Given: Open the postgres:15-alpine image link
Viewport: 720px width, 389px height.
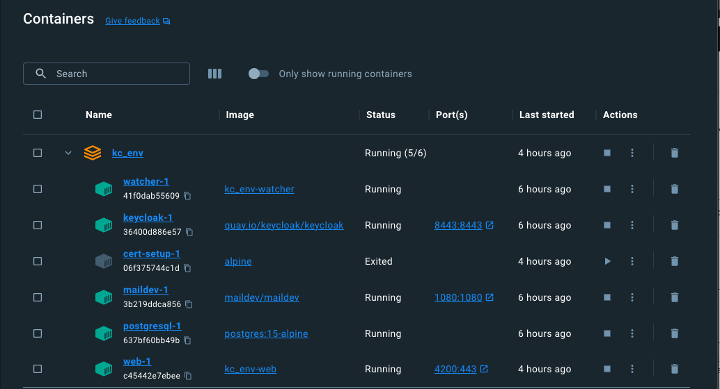Looking at the screenshot, I should [x=266, y=333].
